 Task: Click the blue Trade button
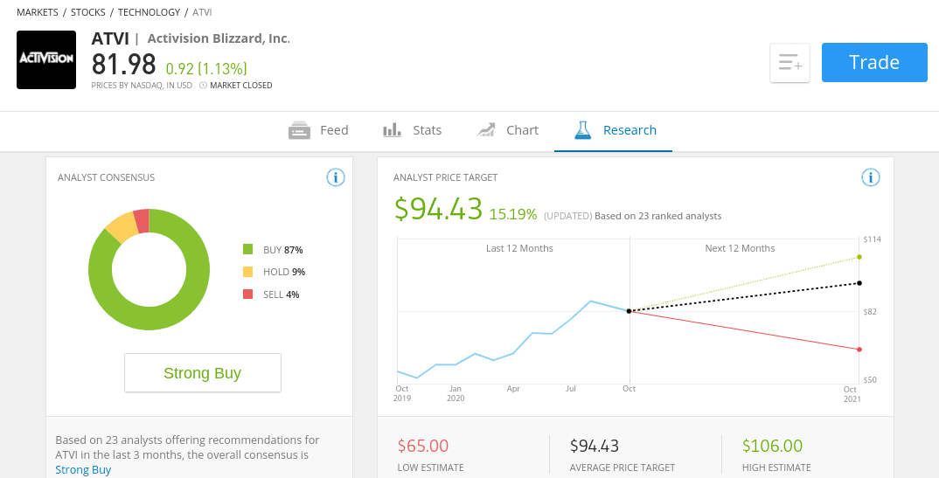(x=874, y=62)
